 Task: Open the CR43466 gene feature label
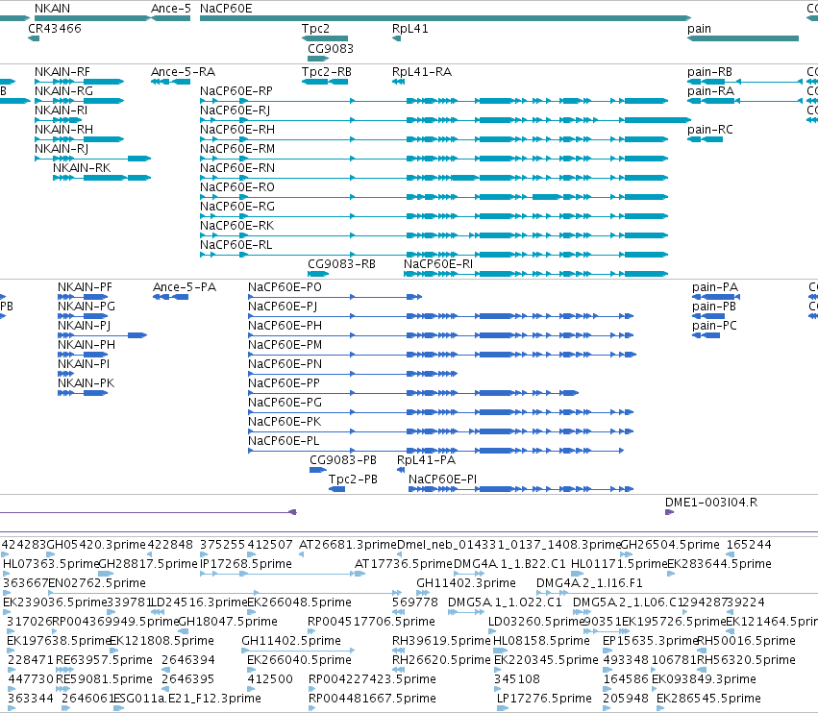(55, 28)
